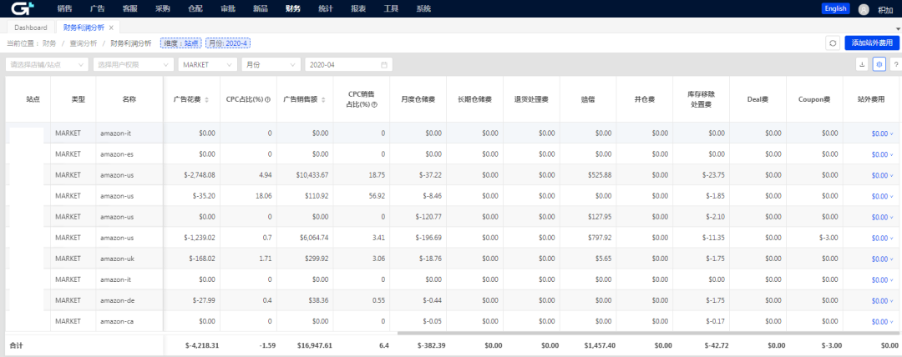Open column settings gear icon
Image resolution: width=902 pixels, height=357 pixels.
pos(879,64)
